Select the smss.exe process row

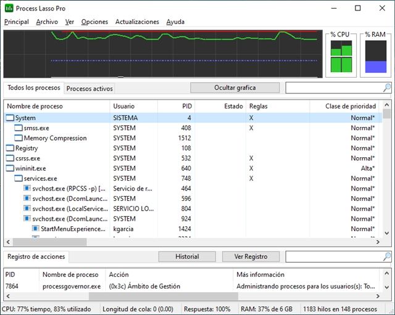193,128
